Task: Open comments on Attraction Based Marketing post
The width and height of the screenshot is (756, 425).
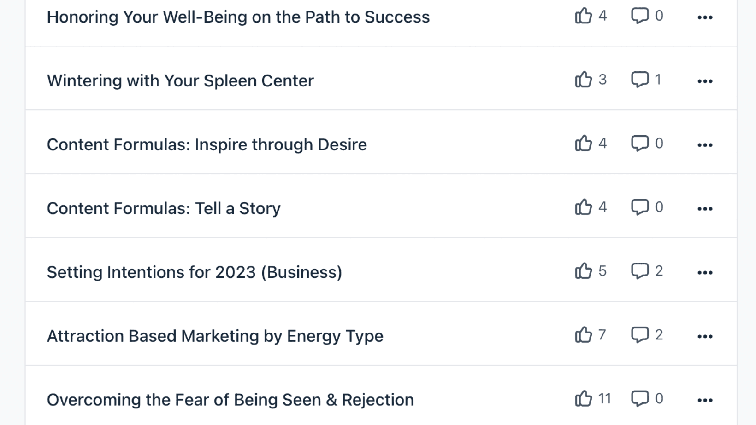Action: click(x=640, y=335)
